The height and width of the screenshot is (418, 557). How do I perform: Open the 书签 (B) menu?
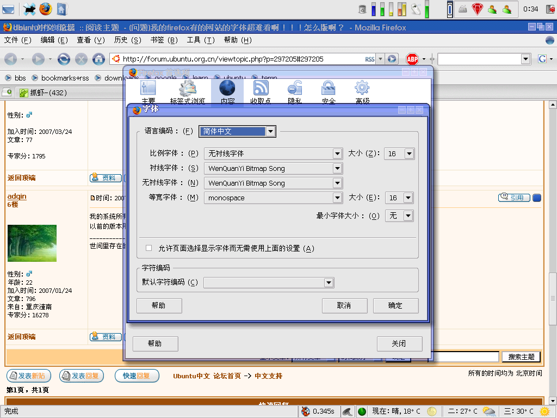pyautogui.click(x=164, y=40)
